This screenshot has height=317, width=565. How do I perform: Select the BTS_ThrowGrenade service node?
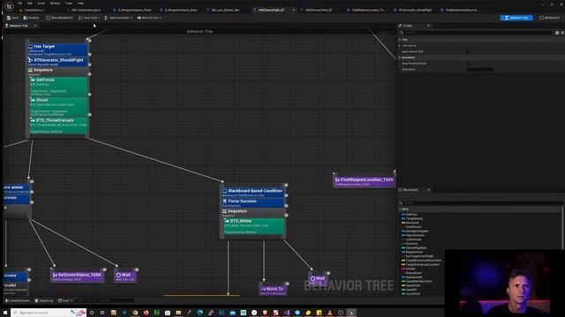pos(58,125)
